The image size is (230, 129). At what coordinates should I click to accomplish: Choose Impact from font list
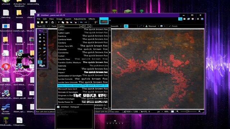point(83,72)
